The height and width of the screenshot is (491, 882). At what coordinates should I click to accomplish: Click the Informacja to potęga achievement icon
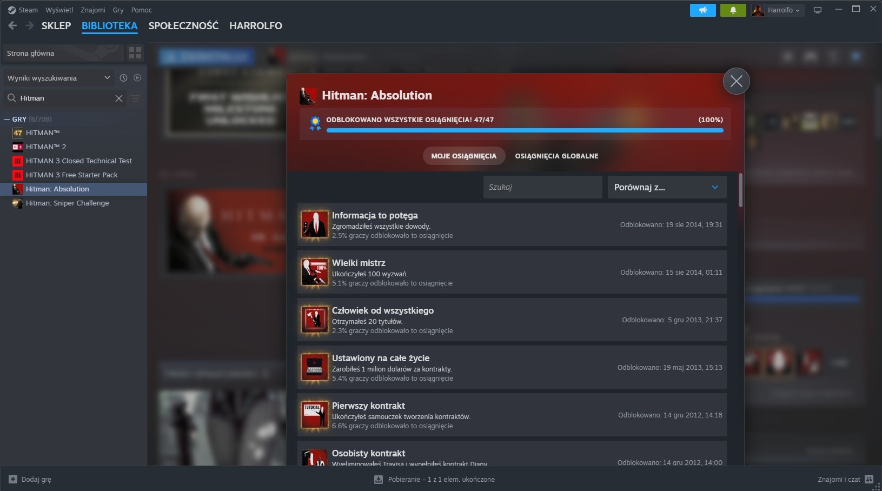(x=314, y=224)
